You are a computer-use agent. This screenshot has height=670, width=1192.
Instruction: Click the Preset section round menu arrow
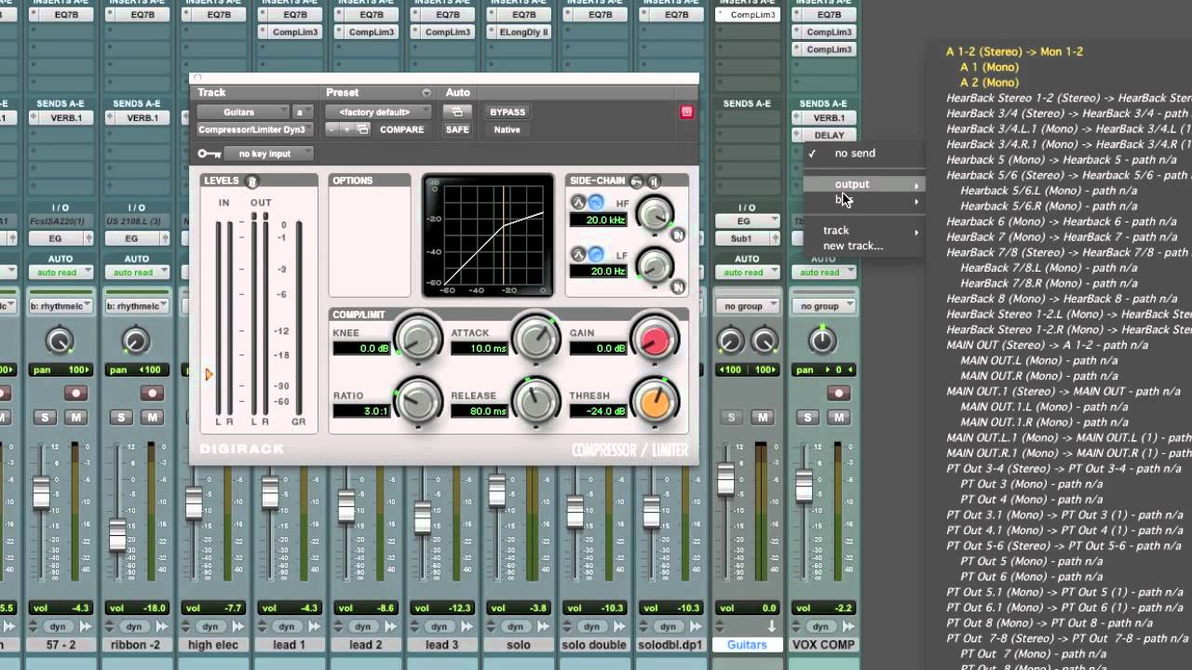[x=427, y=92]
